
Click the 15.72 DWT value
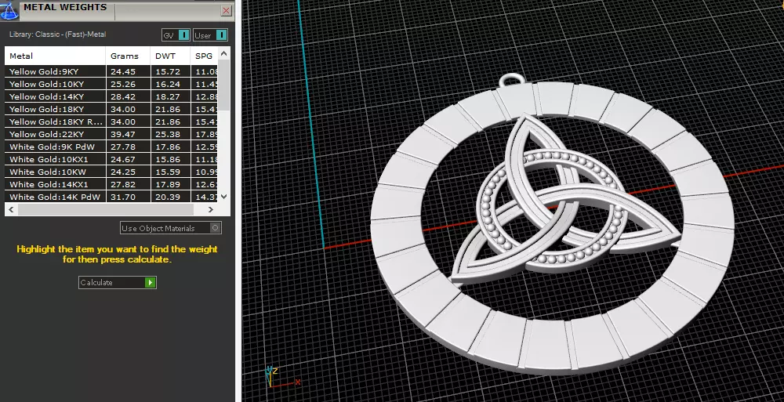point(168,71)
